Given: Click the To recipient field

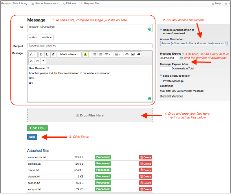Looking at the screenshot, I should point(90,28).
